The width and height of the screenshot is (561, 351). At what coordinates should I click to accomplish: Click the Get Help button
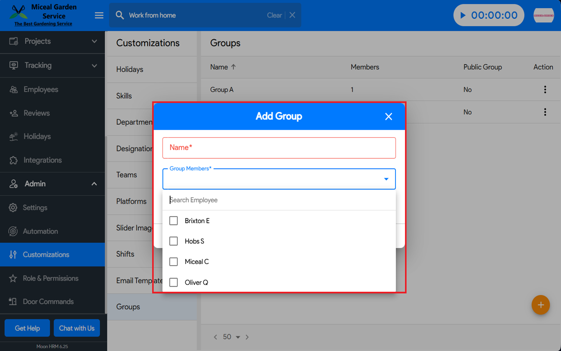27,328
